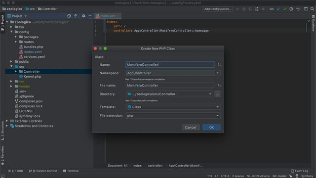
Task: Expand the Controller folder arrow
Action: pyautogui.click(x=16, y=71)
